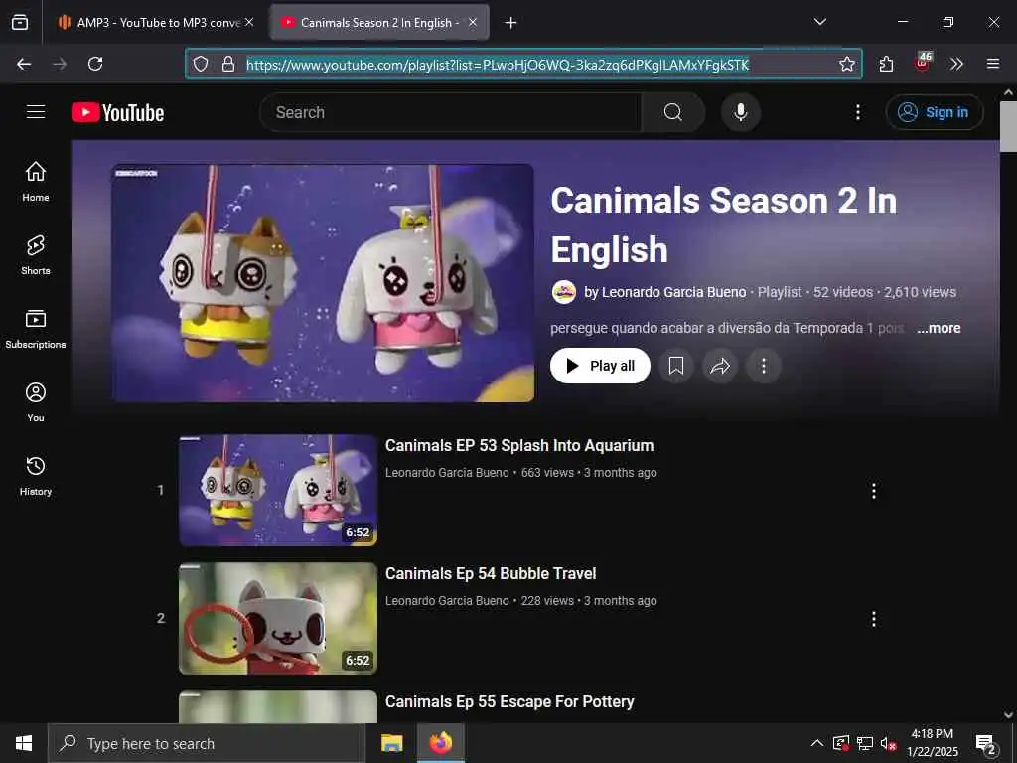The width and height of the screenshot is (1017, 763).
Task: Open Canimals Ep 54 Bubble Travel title
Action: [x=491, y=573]
